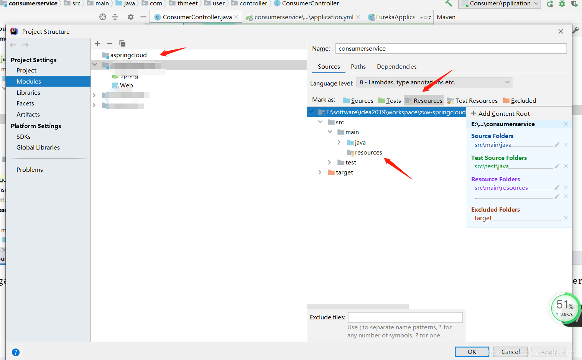Screen dimensions: 582x360
Task: Click the 51% download progress circle
Action: click(x=565, y=308)
